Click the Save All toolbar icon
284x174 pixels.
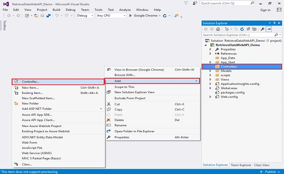pyautogui.click(x=48, y=16)
